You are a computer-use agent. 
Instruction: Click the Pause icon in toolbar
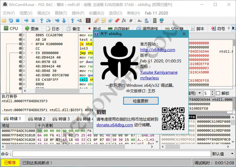click(x=33, y=20)
